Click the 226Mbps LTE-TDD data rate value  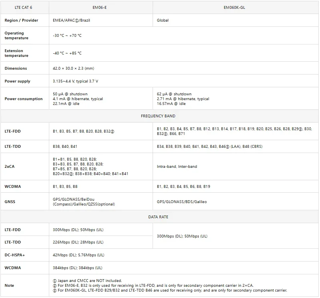[x=78, y=242]
